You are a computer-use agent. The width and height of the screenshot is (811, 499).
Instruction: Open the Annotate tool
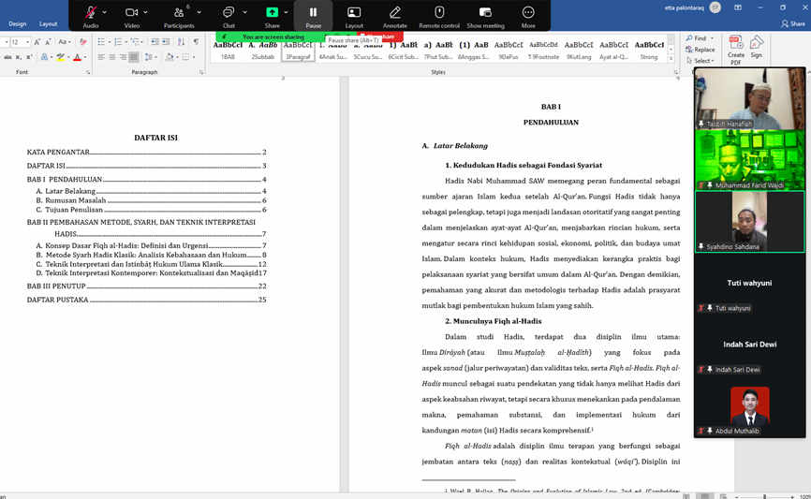[x=394, y=16]
